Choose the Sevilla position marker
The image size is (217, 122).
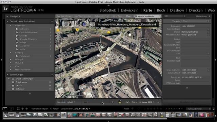tap(17, 49)
